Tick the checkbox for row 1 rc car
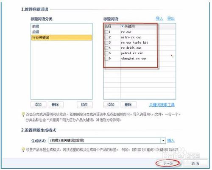Screen dimensions: 212x170 [x=106, y=32]
